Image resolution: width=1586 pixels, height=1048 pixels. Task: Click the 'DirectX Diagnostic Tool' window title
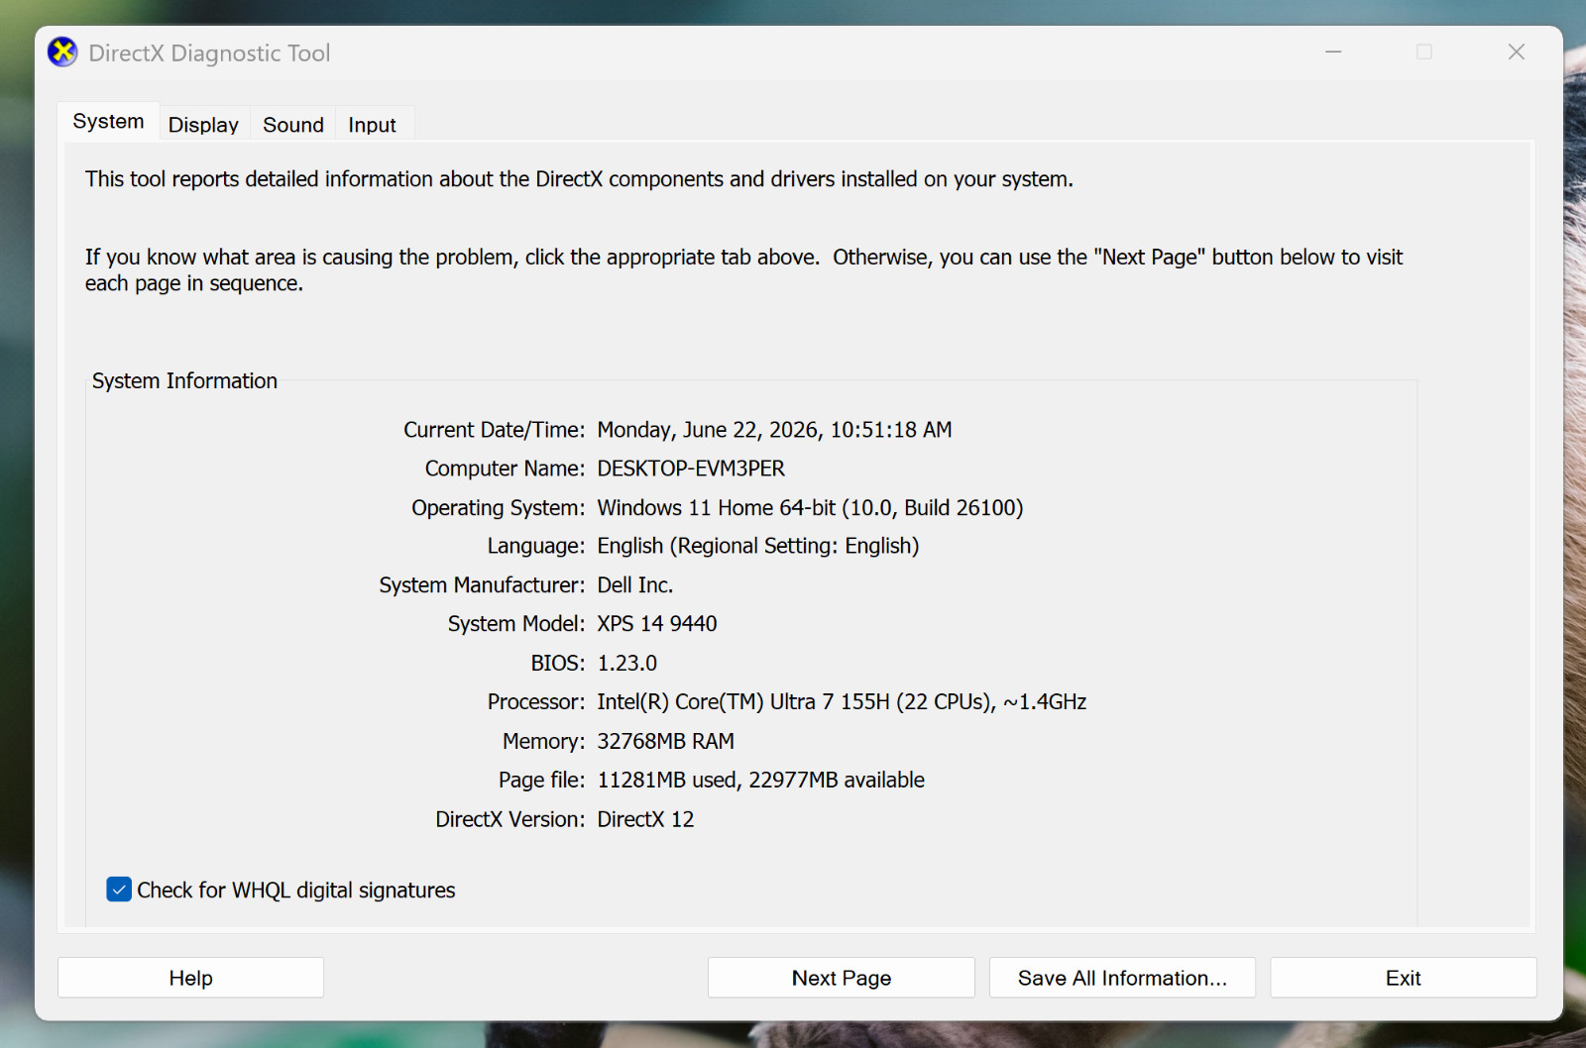pos(209,53)
